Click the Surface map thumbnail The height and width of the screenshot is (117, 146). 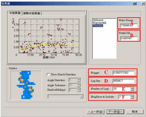(x=26, y=85)
